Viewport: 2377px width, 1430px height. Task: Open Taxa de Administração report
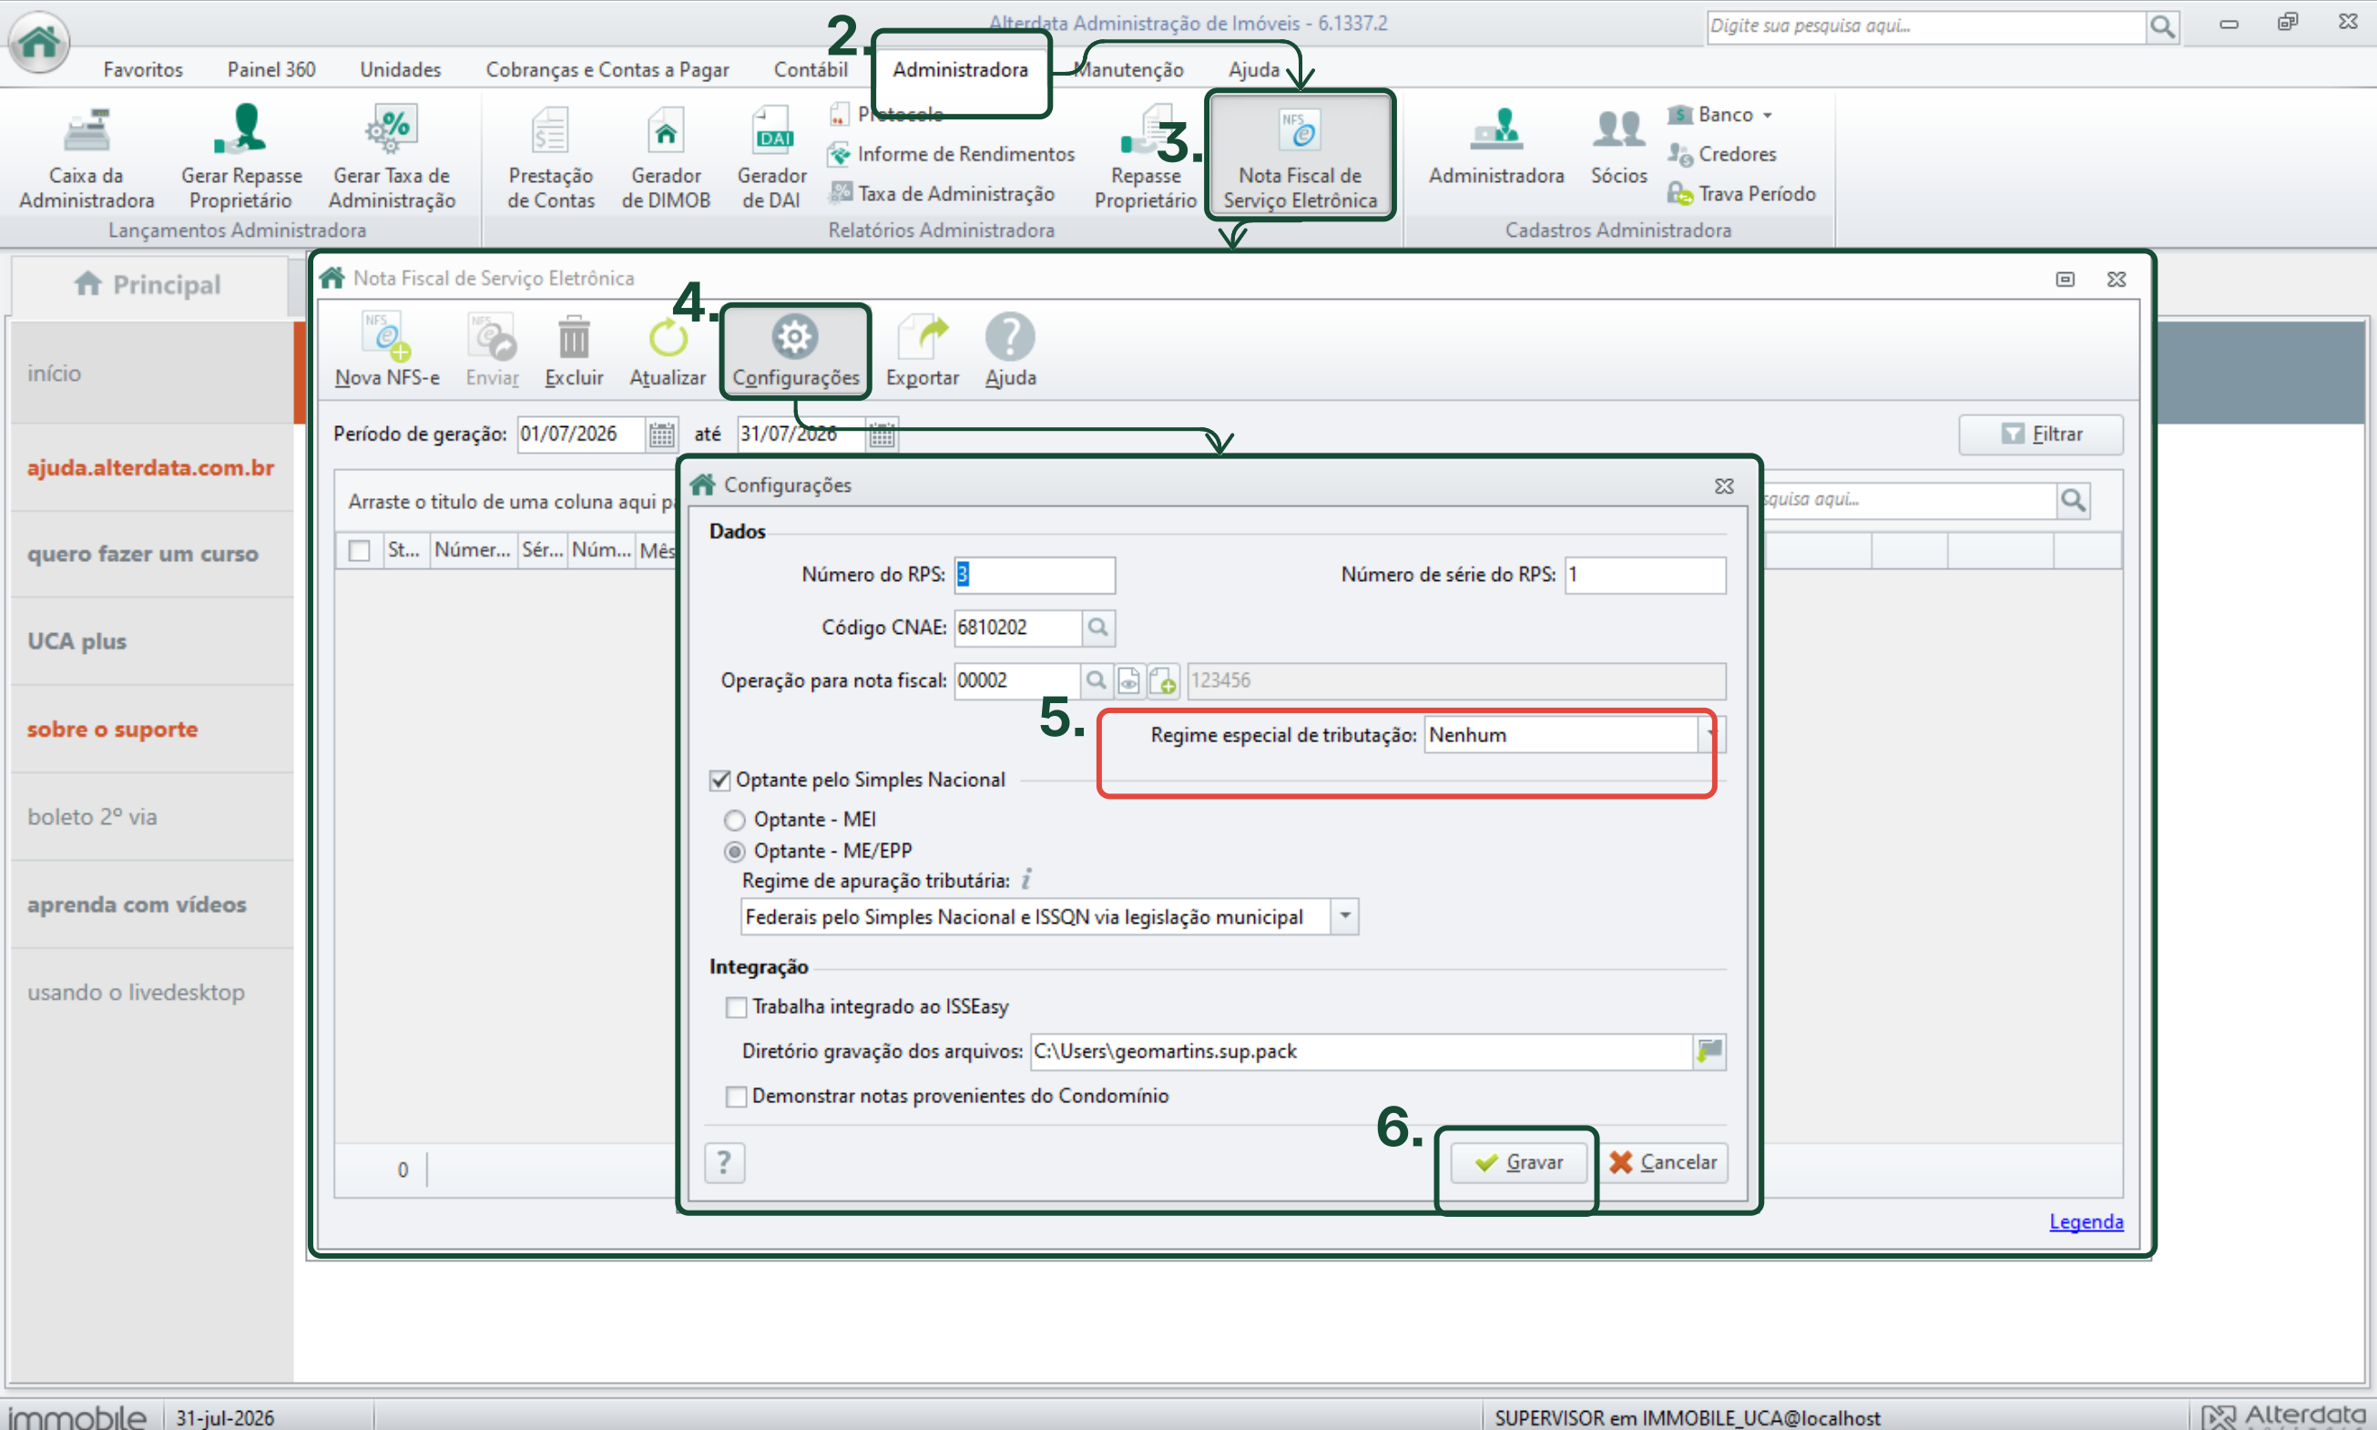coord(942,194)
